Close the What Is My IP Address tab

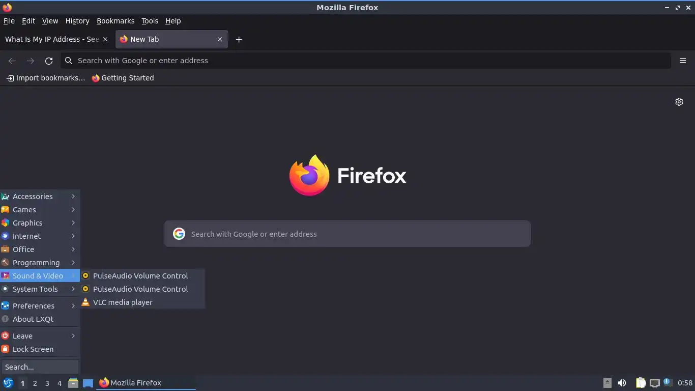point(105,39)
